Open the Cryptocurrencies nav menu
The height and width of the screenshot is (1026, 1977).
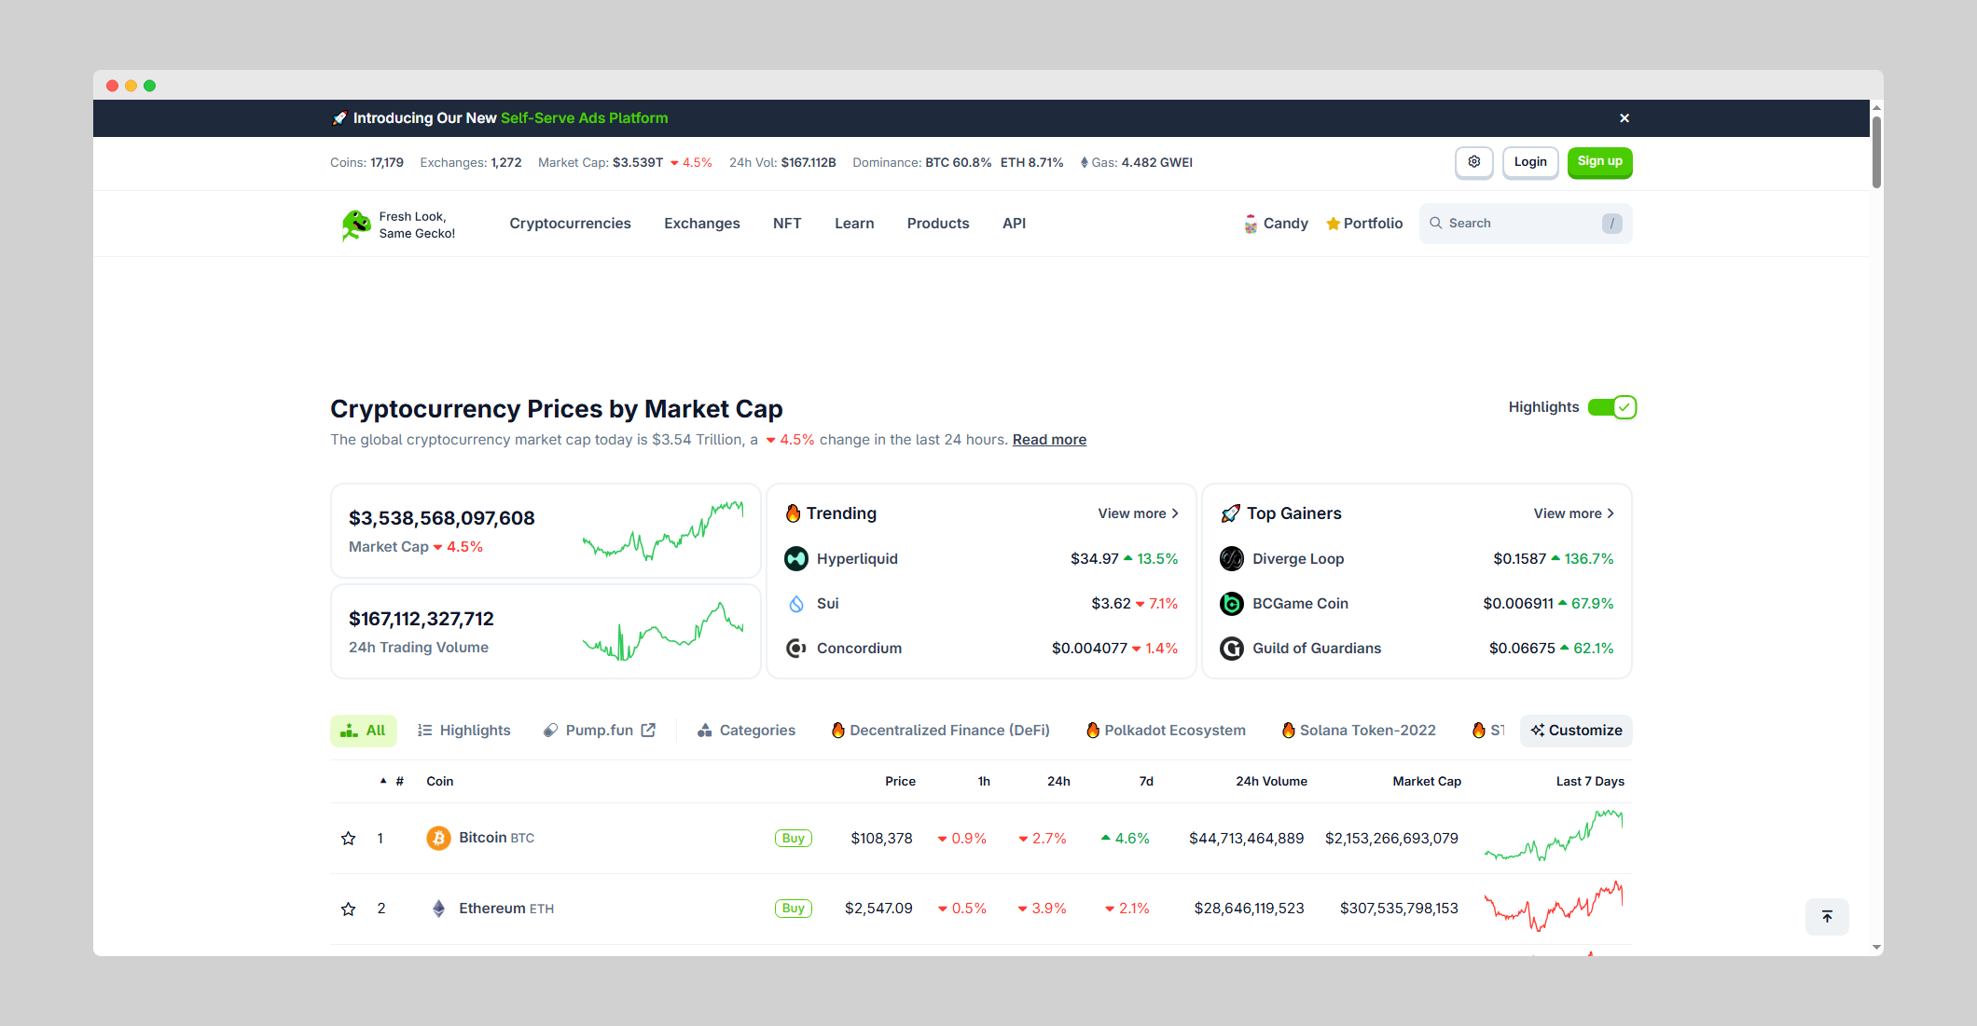pyautogui.click(x=570, y=224)
